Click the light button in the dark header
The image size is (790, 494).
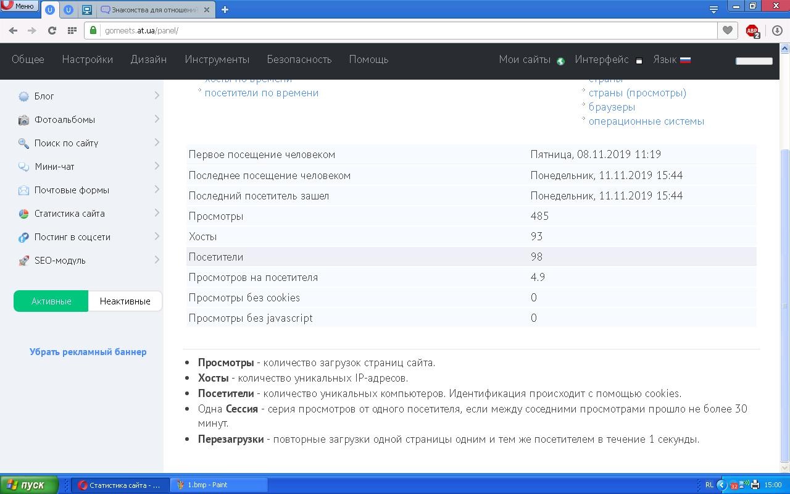[x=754, y=61]
